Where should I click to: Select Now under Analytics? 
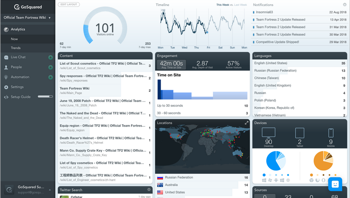point(28,39)
